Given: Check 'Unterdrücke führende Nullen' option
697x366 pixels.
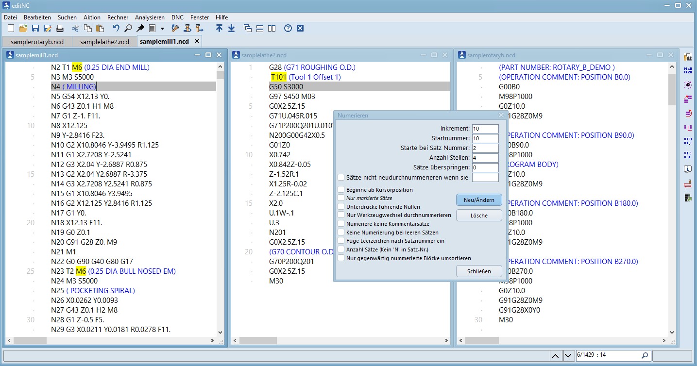Looking at the screenshot, I should [x=340, y=207].
